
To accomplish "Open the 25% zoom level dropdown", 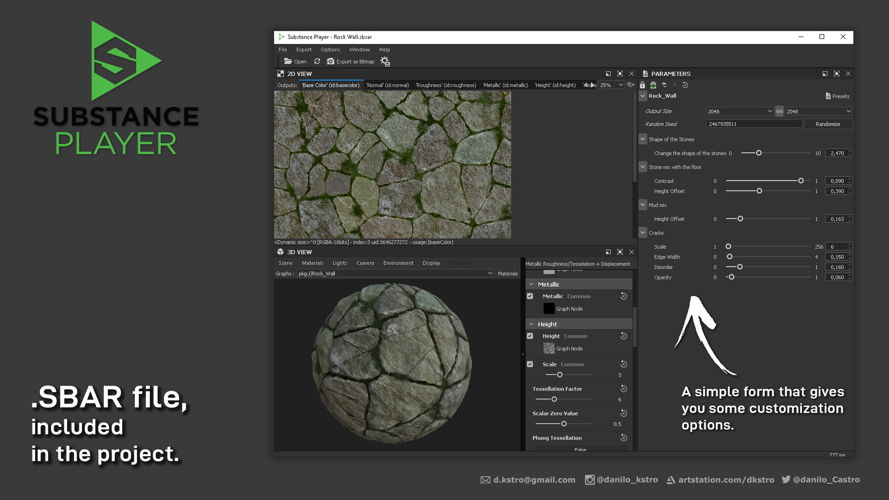I will pos(611,85).
